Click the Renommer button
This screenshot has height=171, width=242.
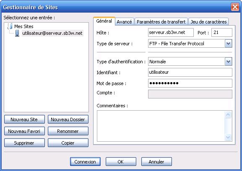pyautogui.click(x=68, y=131)
